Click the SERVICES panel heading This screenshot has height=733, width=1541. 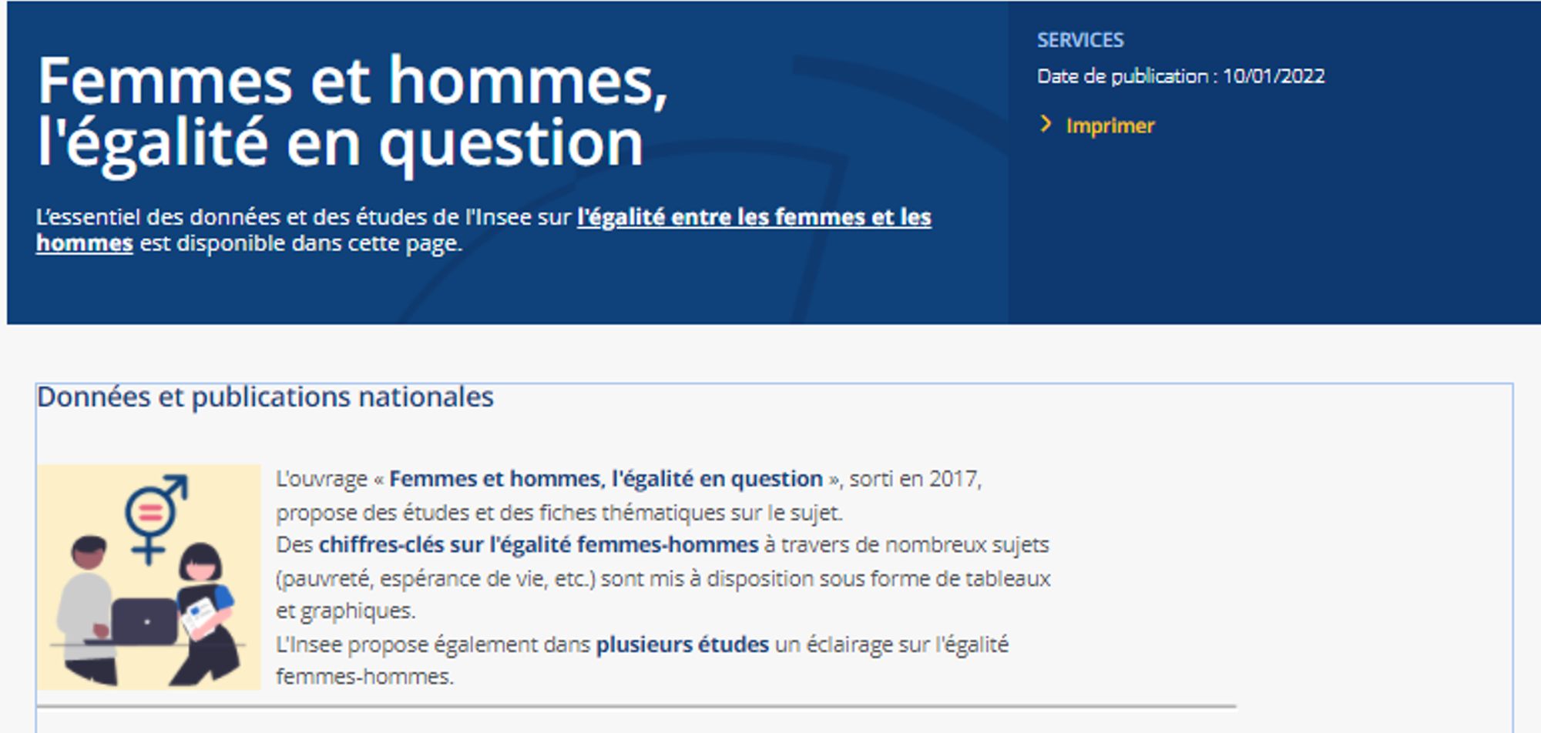[x=1080, y=39]
